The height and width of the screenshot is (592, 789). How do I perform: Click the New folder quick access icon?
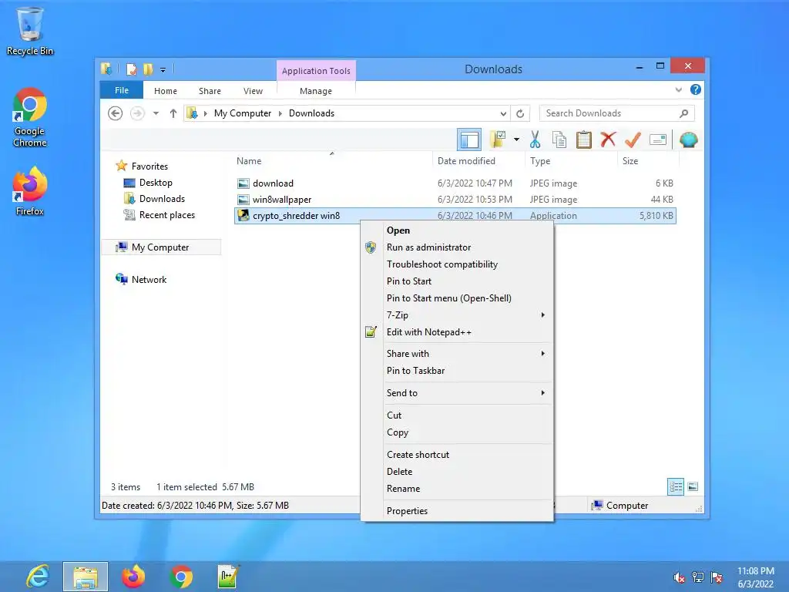point(148,69)
